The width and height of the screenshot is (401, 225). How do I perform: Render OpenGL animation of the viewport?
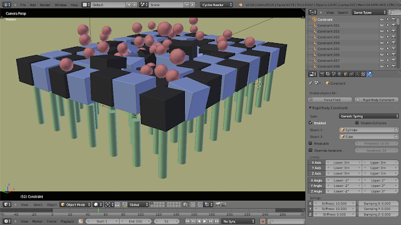click(224, 204)
